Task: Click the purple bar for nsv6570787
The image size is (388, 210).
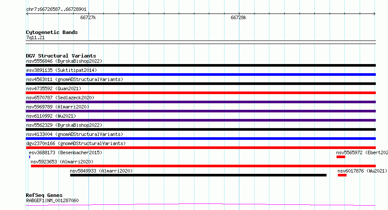Action: 201,102
